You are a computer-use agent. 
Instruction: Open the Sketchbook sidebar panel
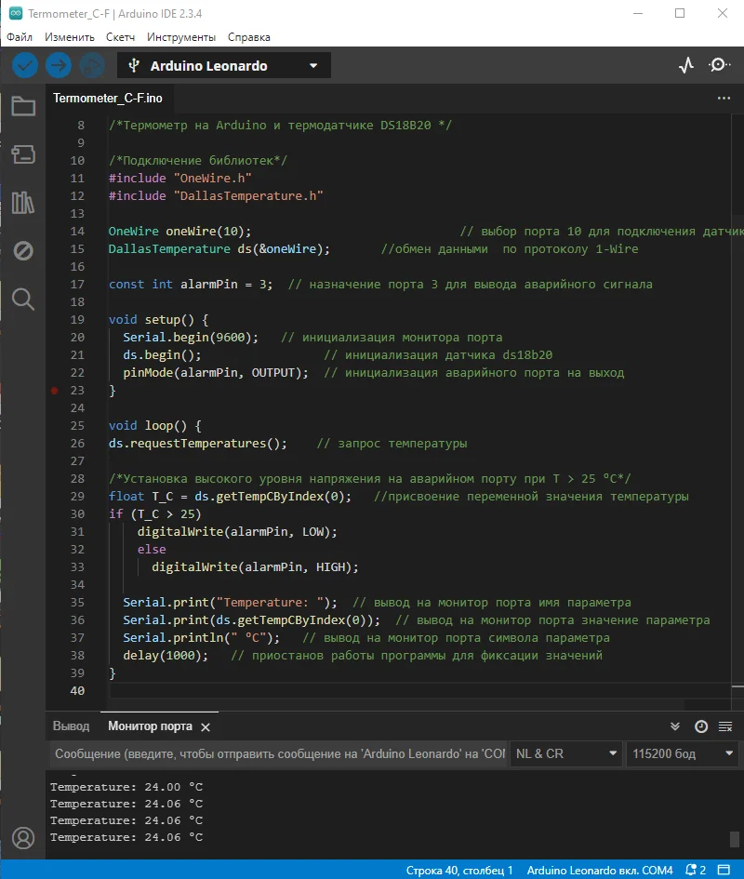coord(23,105)
